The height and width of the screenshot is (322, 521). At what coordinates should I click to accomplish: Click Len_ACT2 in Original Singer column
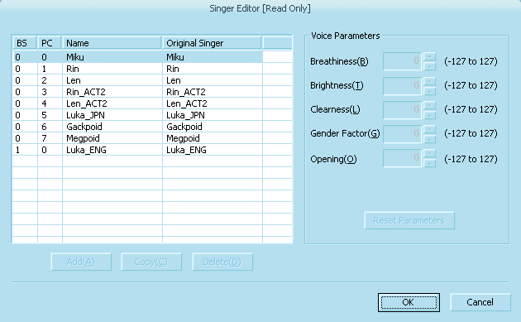click(186, 103)
